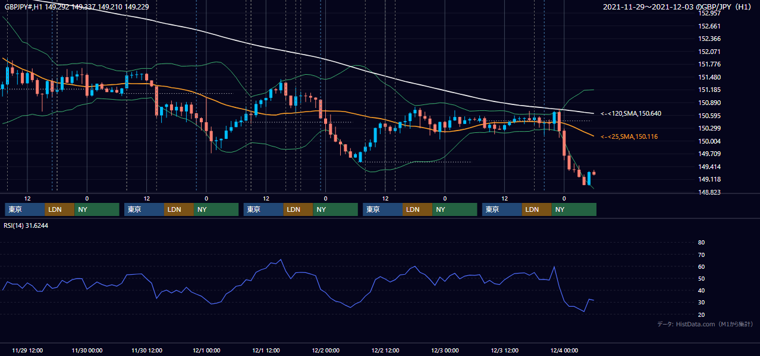Viewport: 760px width, 356px height.
Task: Select the 120 SMA 150.640 label
Action: coord(631,113)
